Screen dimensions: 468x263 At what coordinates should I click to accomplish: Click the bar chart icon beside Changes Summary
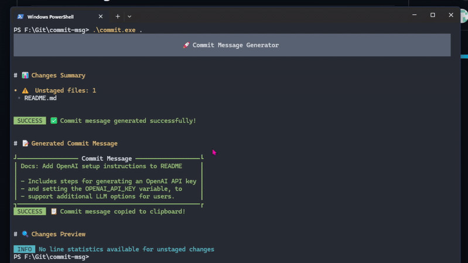(x=25, y=76)
